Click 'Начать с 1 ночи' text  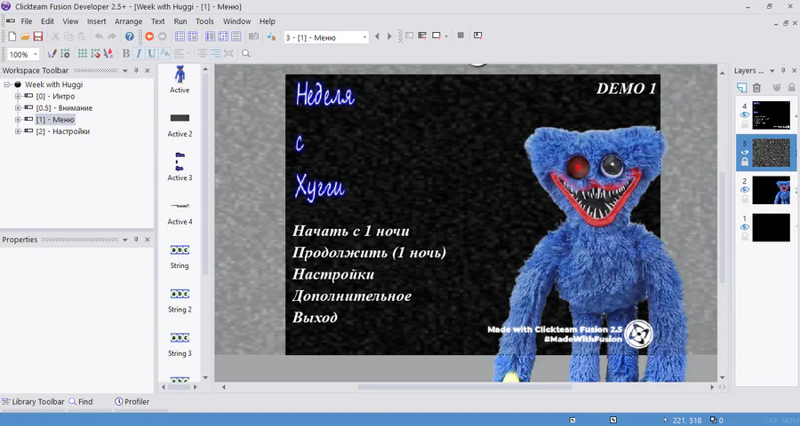pyautogui.click(x=351, y=231)
